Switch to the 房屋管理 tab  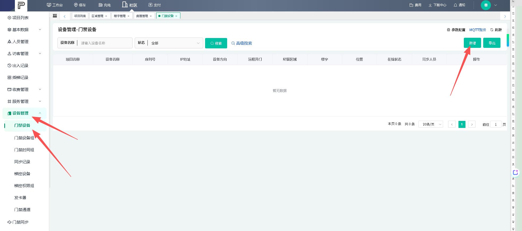(142, 16)
